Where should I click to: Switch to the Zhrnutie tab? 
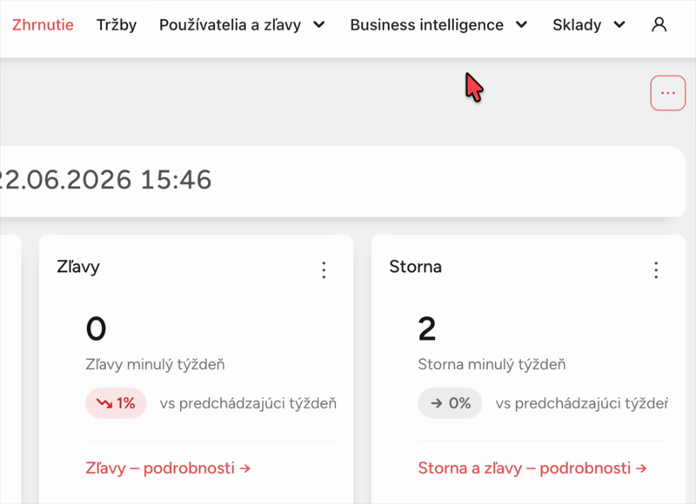[43, 25]
